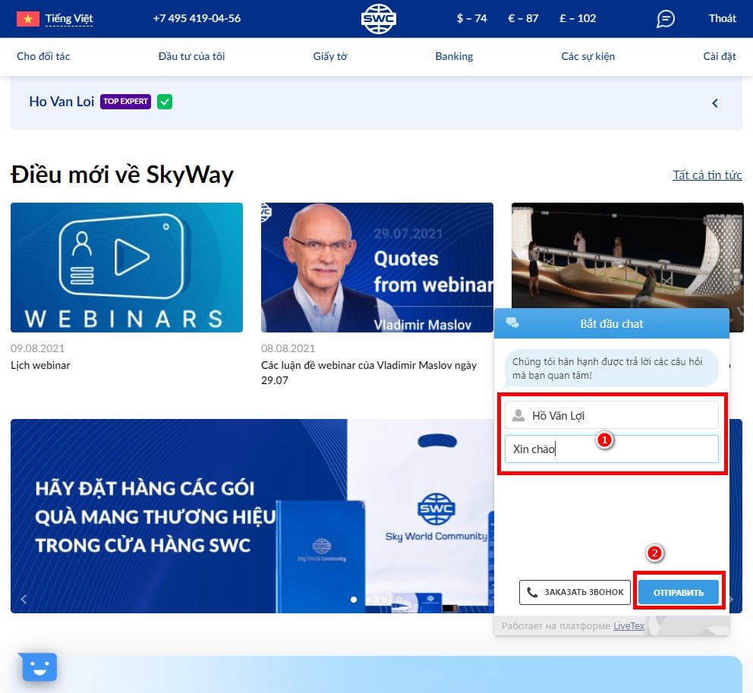Click the SWC shop gift banner
Image resolution: width=753 pixels, height=693 pixels.
click(252, 516)
